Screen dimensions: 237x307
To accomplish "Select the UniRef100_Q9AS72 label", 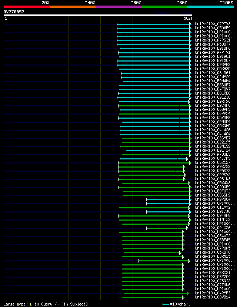I will tap(213, 171).
